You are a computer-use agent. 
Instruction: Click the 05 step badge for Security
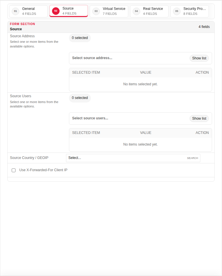coord(177,11)
